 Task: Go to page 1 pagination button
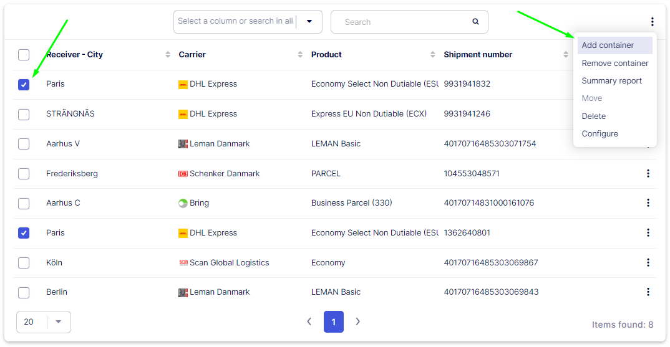334,322
